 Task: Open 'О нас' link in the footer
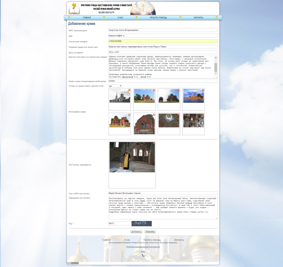coord(127,240)
